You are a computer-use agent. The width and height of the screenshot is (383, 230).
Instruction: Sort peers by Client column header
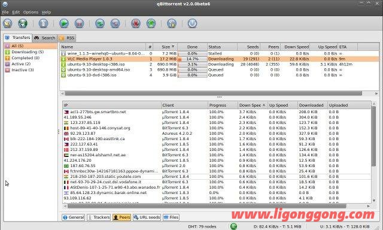coord(184,105)
